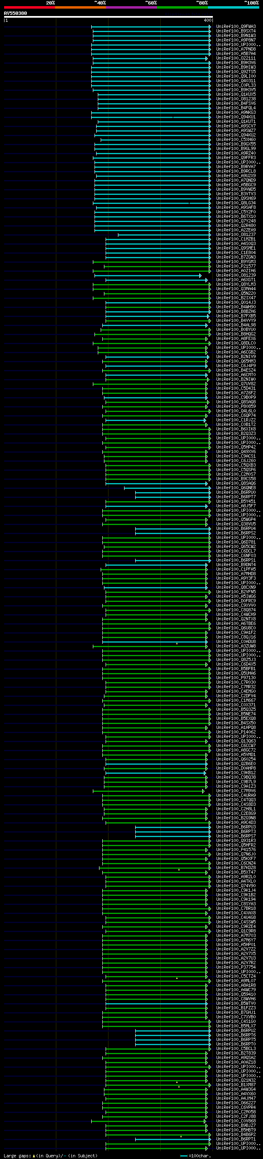Select the UniRef100_C5XH60 label

[236, 139]
